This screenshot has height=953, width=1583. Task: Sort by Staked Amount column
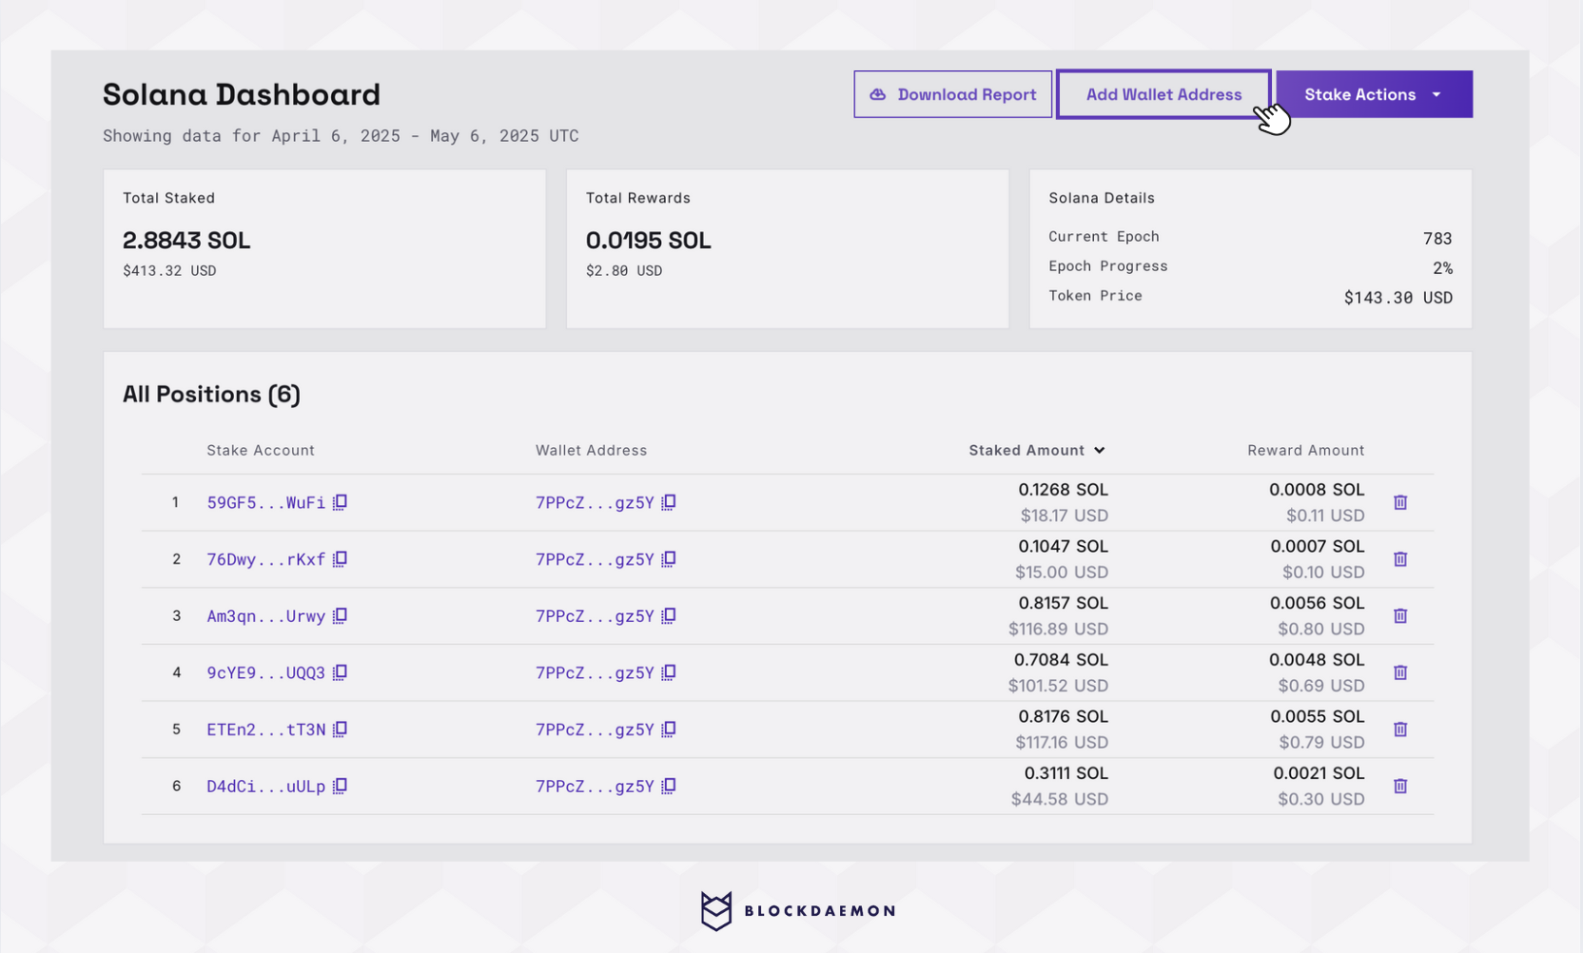pyautogui.click(x=1037, y=451)
